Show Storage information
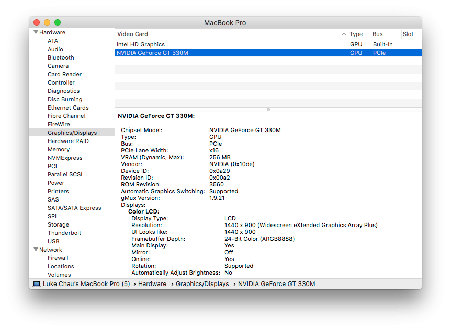 tap(59, 224)
